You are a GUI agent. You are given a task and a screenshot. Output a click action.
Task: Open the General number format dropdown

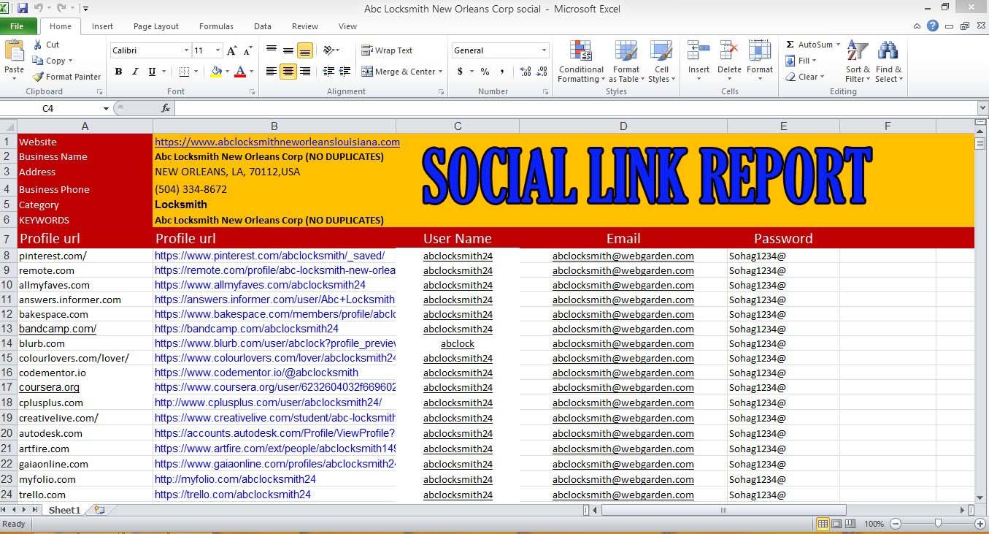543,50
